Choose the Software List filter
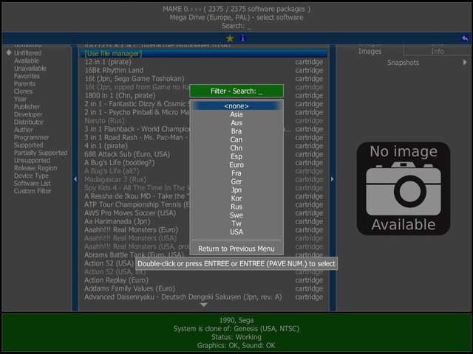The width and height of the screenshot is (473, 354). click(x=32, y=184)
